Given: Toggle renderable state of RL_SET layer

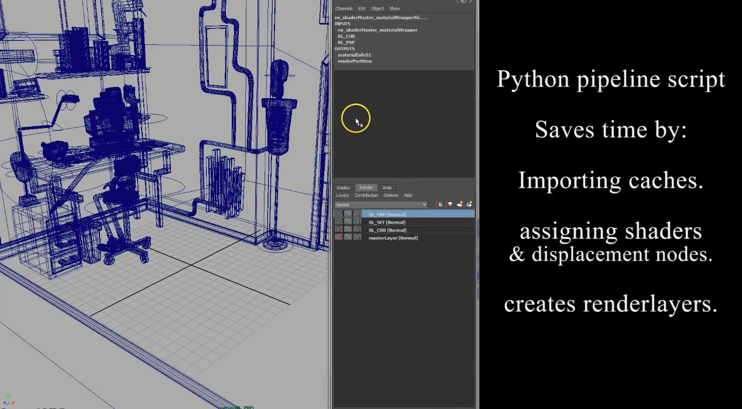Looking at the screenshot, I should [339, 222].
